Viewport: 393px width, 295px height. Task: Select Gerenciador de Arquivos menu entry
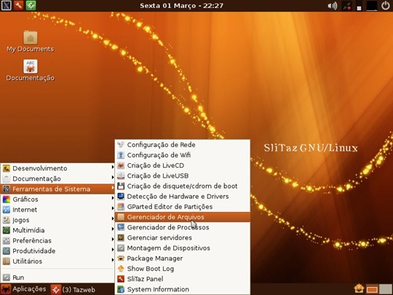click(183, 217)
